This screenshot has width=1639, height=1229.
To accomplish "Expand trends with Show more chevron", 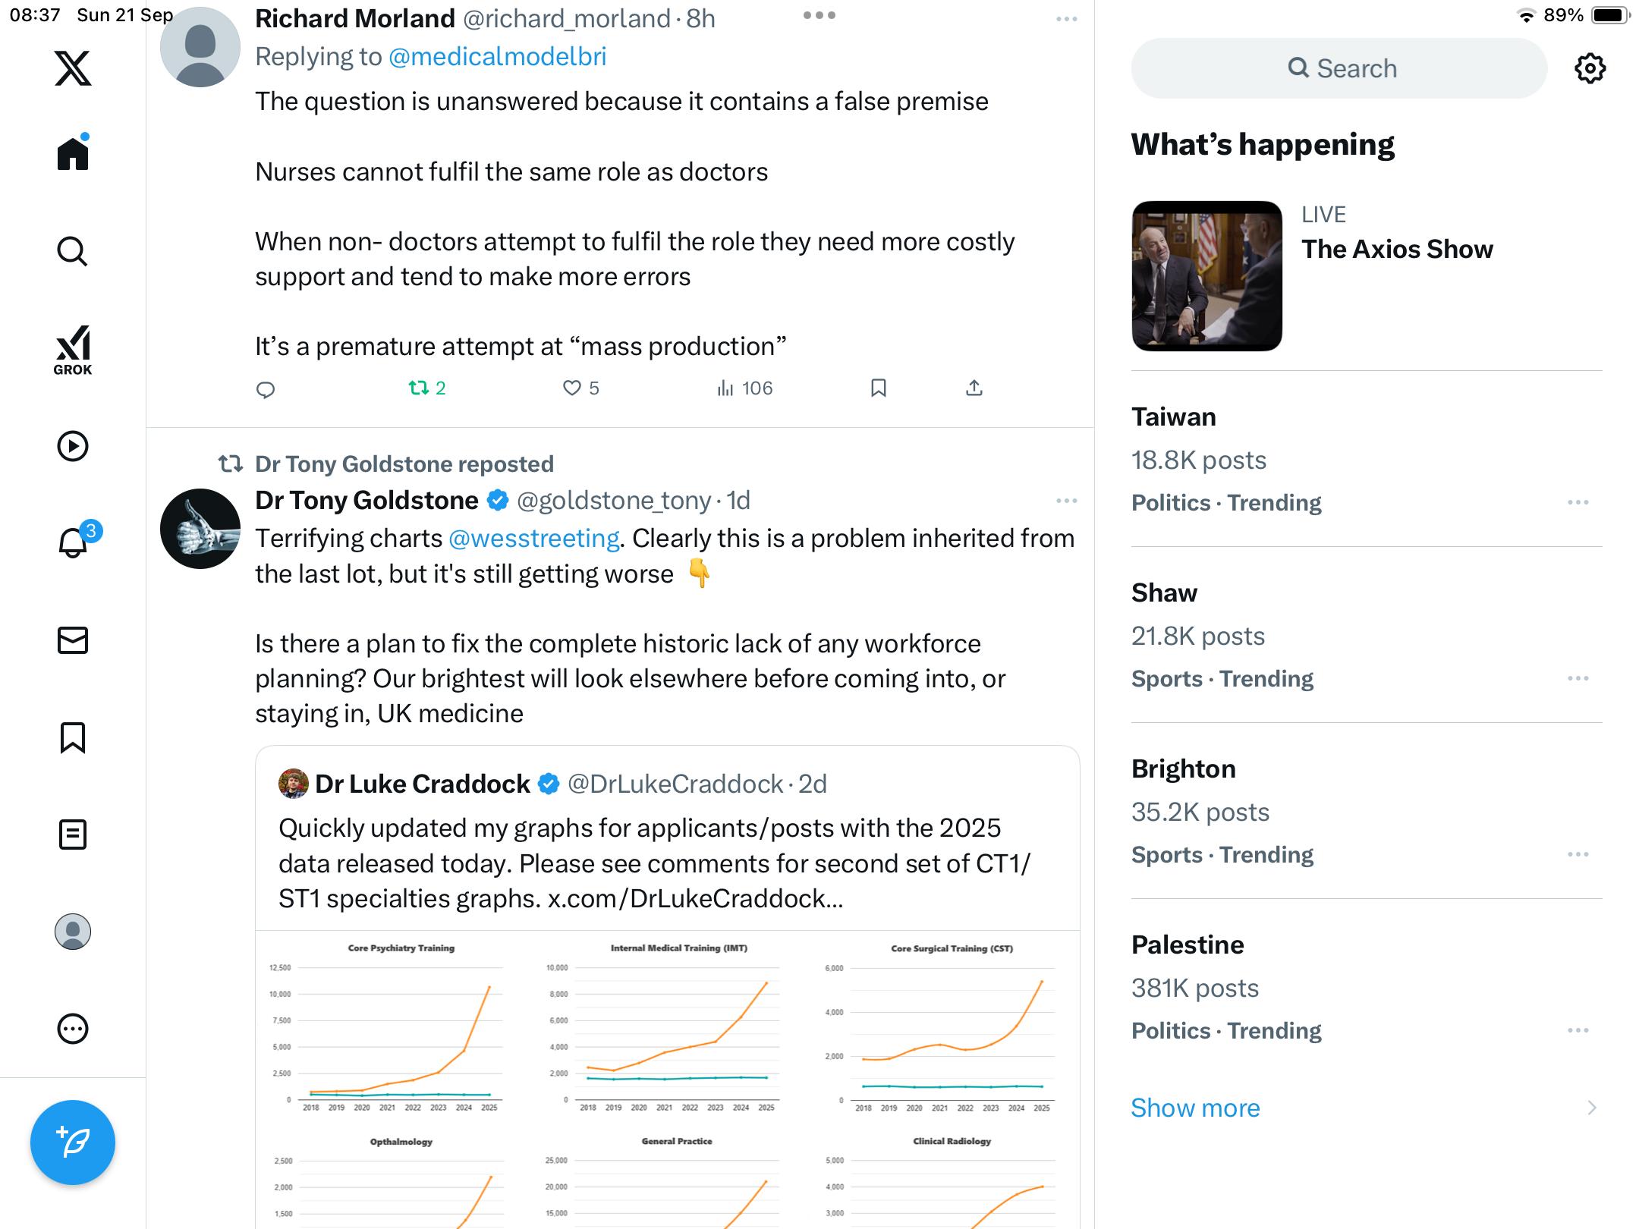I will 1592,1108.
